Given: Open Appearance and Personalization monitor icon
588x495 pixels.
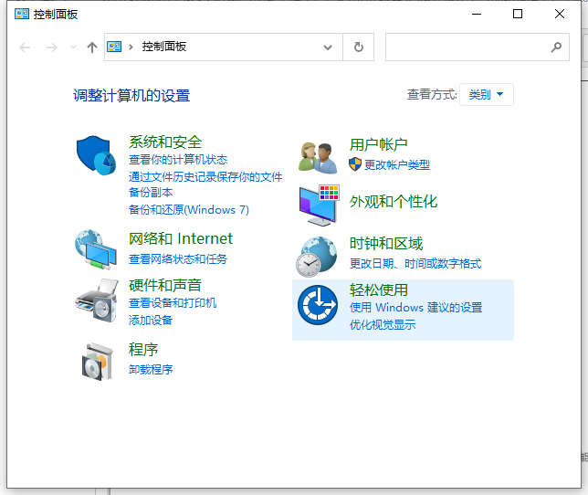Looking at the screenshot, I should click(319, 205).
